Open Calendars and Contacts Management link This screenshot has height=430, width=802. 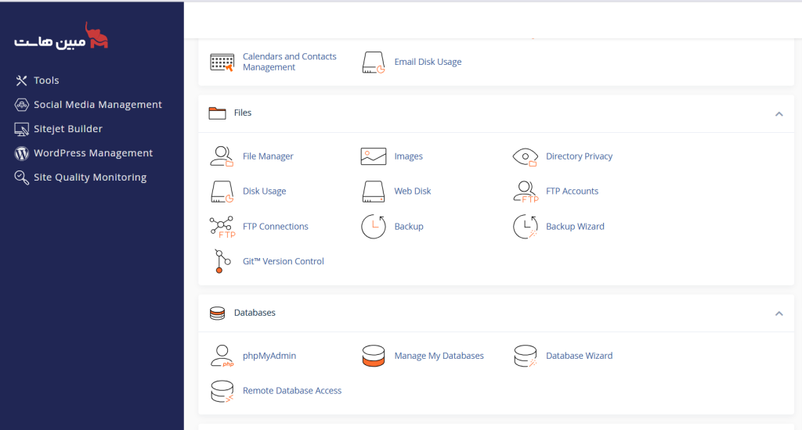click(290, 62)
